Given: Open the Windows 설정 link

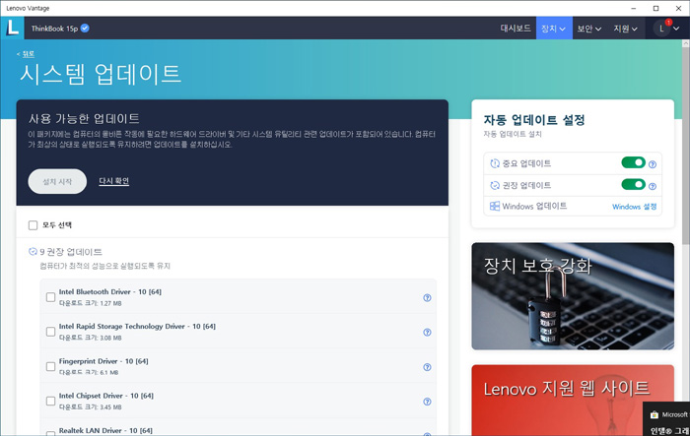Looking at the screenshot, I should pyautogui.click(x=634, y=207).
